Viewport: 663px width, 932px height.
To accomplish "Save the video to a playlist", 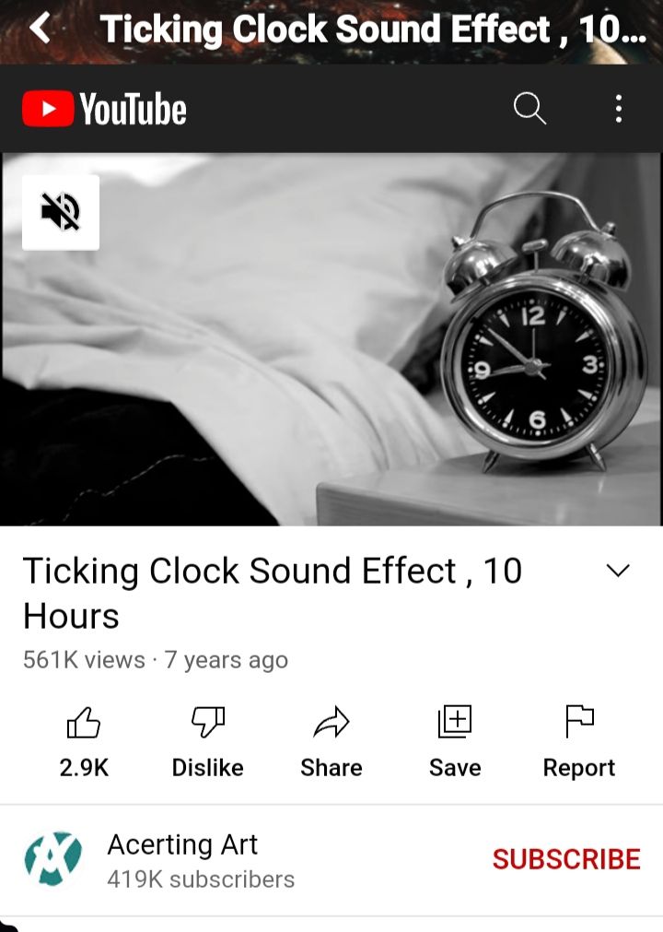I will (455, 722).
